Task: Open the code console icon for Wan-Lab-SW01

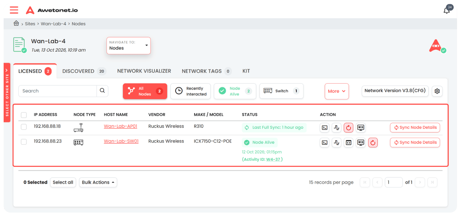Action: click(349, 143)
